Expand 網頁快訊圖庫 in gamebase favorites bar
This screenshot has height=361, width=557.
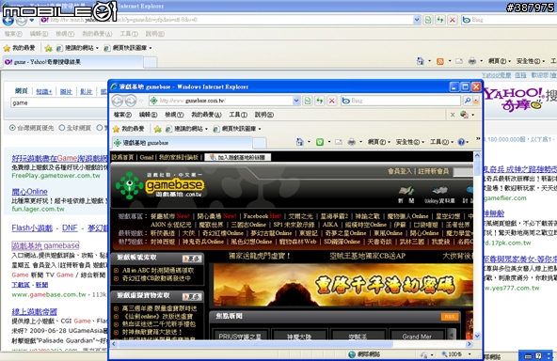pos(260,129)
